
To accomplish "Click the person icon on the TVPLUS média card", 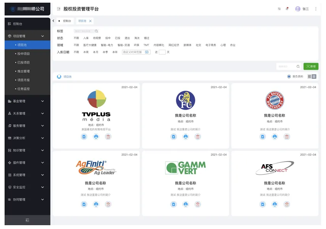I will coord(96,137).
